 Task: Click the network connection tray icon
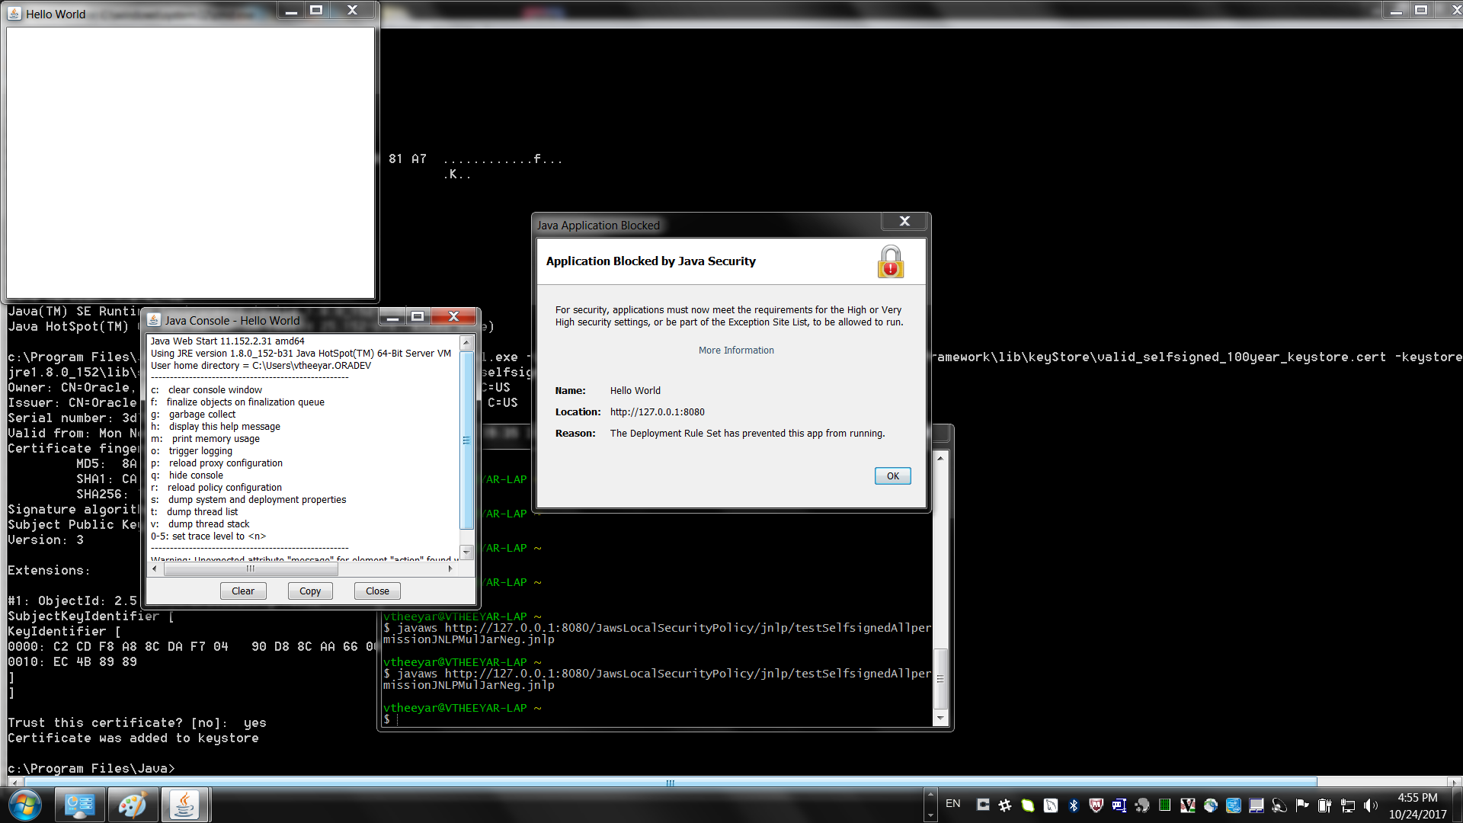tap(1348, 805)
